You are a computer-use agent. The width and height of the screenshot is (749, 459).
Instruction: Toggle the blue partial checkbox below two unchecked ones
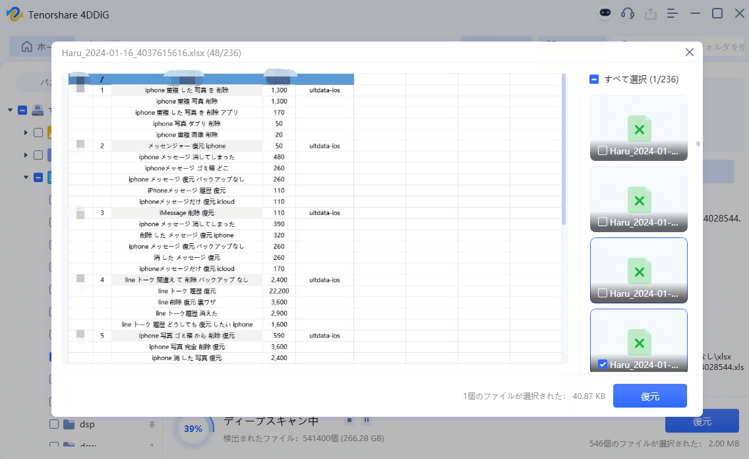pos(38,177)
